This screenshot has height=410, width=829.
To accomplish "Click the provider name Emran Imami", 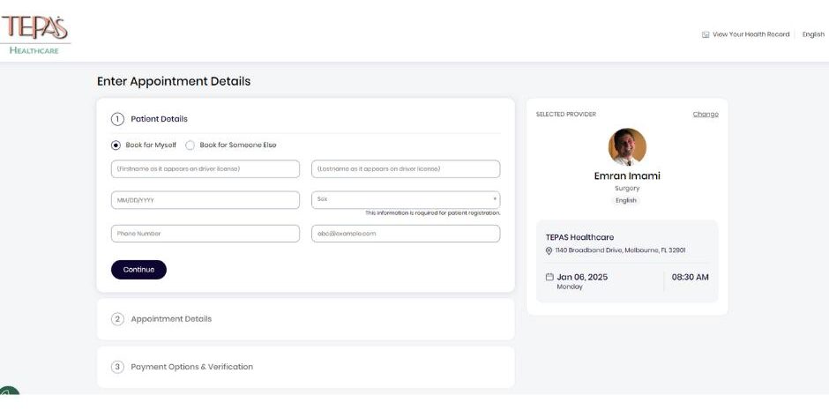I will 627,176.
